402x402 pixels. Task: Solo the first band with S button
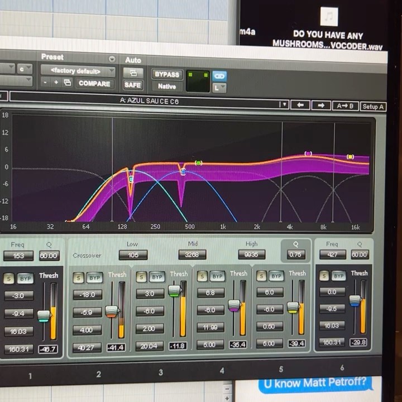coord(9,278)
